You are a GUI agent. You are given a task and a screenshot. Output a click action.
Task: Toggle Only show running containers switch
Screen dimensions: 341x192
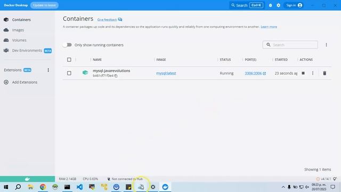pos(67,45)
